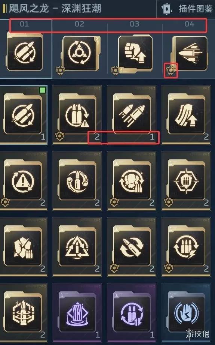215x345 pixels.
Task: Click the green square marker on first card
Action: point(43,90)
